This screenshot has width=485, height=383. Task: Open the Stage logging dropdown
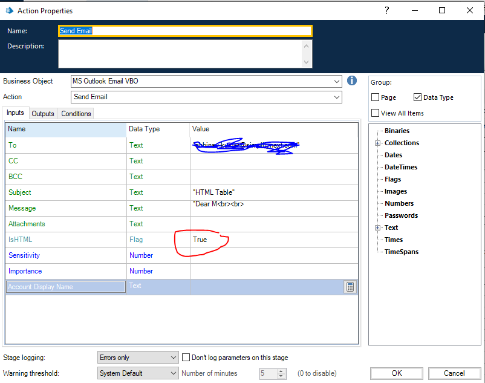pyautogui.click(x=138, y=358)
